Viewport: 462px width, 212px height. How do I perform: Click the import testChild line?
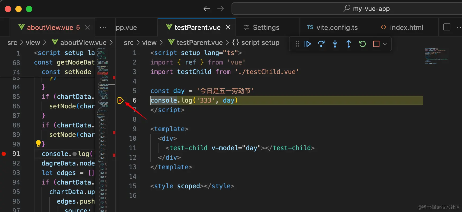point(225,72)
